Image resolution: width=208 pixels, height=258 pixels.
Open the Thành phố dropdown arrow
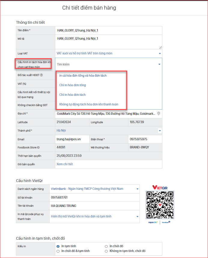click(x=160, y=131)
